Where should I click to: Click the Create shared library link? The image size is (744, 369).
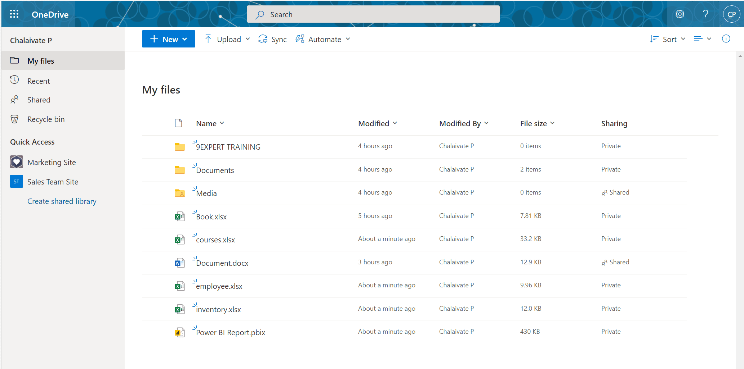pyautogui.click(x=62, y=201)
